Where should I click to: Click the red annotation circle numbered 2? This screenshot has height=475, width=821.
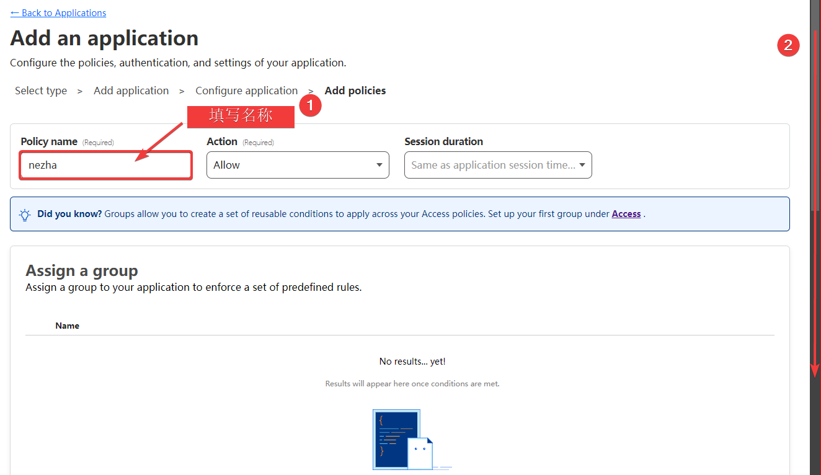tap(788, 45)
